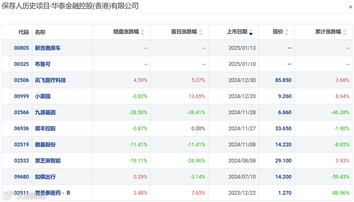354x202 pixels.
Task: Open stock code 02533
Action: click(x=21, y=161)
